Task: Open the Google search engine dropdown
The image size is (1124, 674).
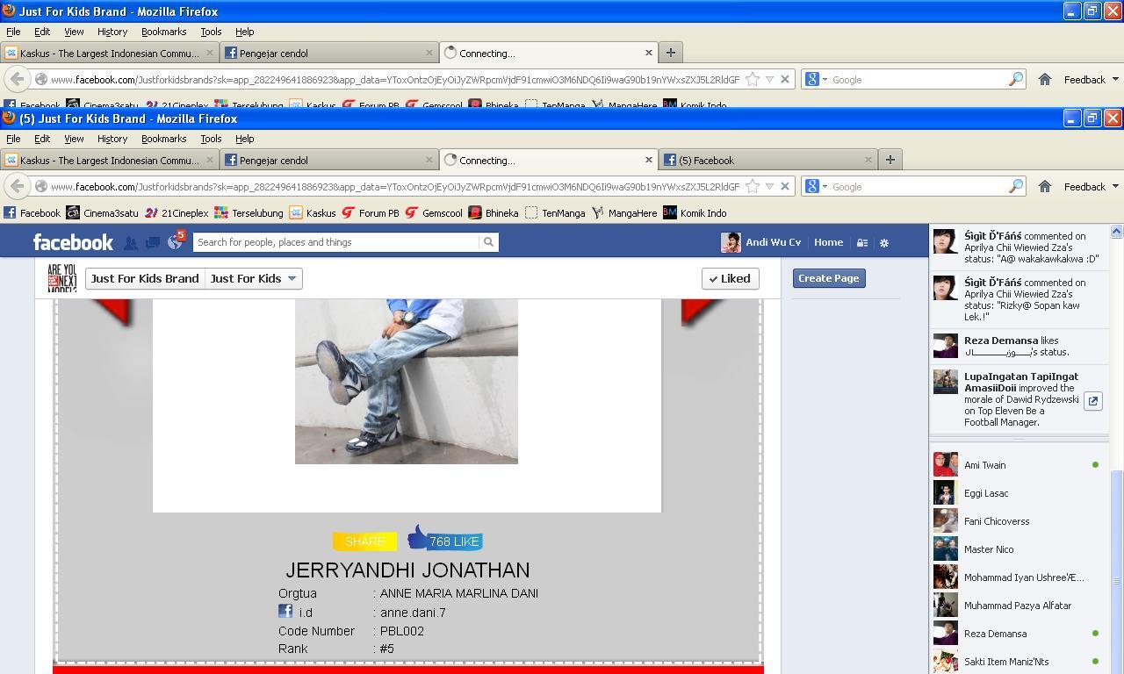Action: [x=815, y=187]
